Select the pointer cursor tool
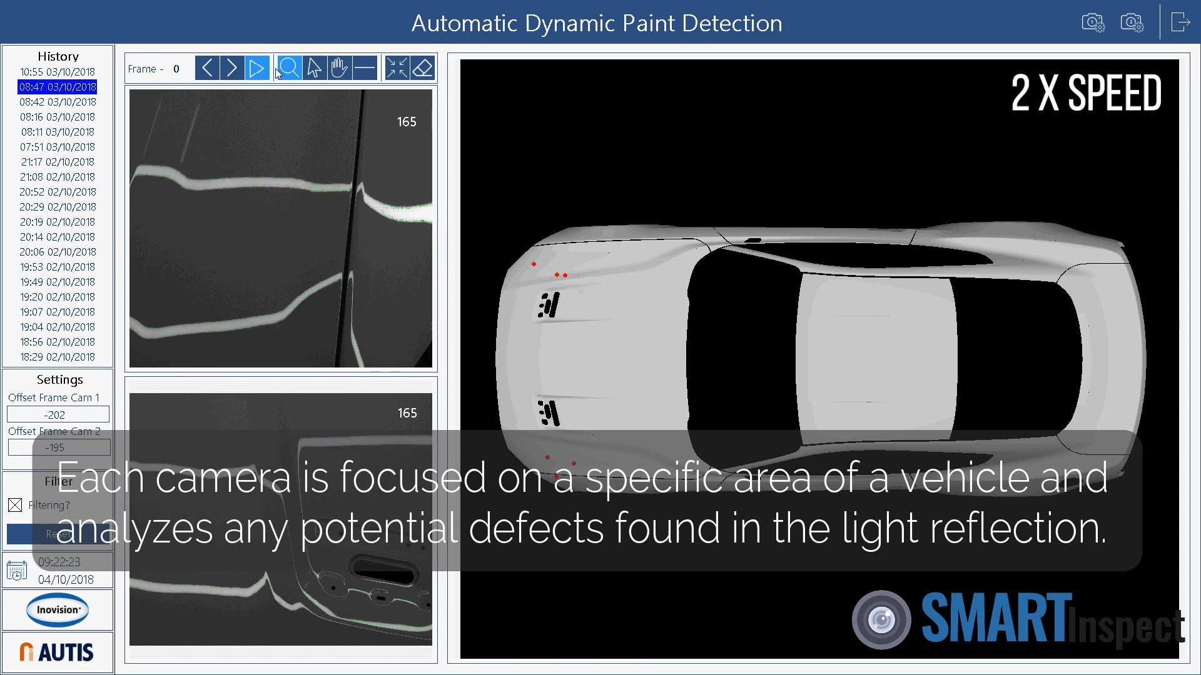Image resolution: width=1201 pixels, height=675 pixels. (314, 67)
